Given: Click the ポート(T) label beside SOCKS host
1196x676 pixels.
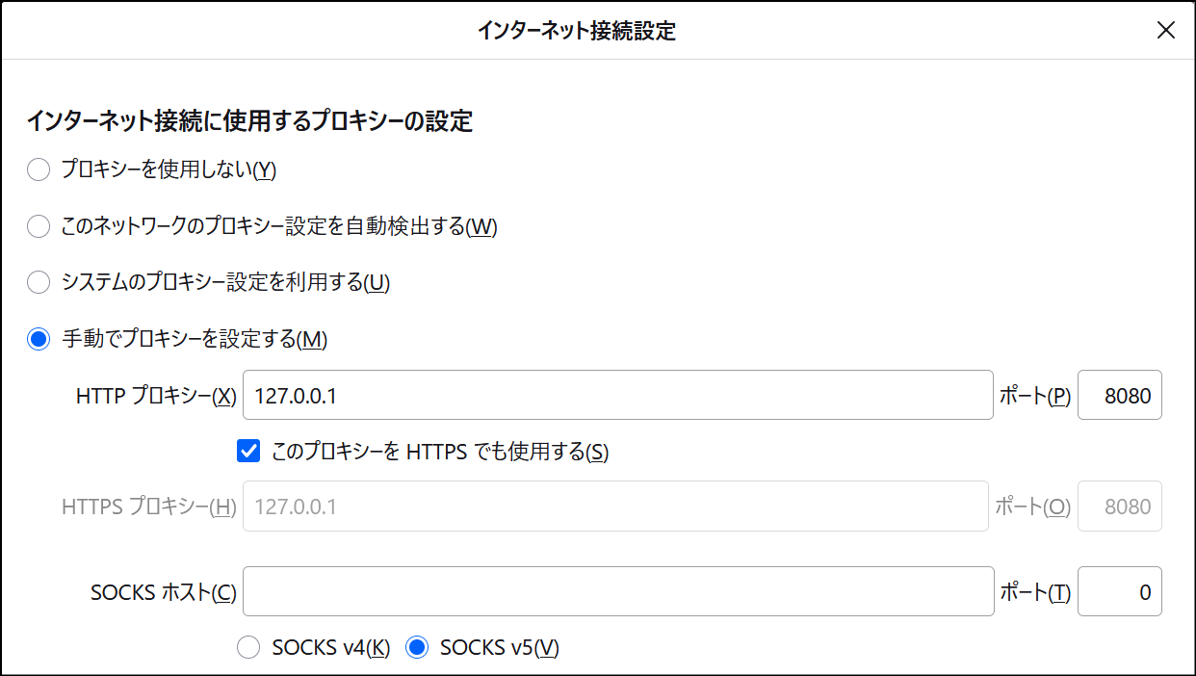Looking at the screenshot, I should (x=1035, y=592).
